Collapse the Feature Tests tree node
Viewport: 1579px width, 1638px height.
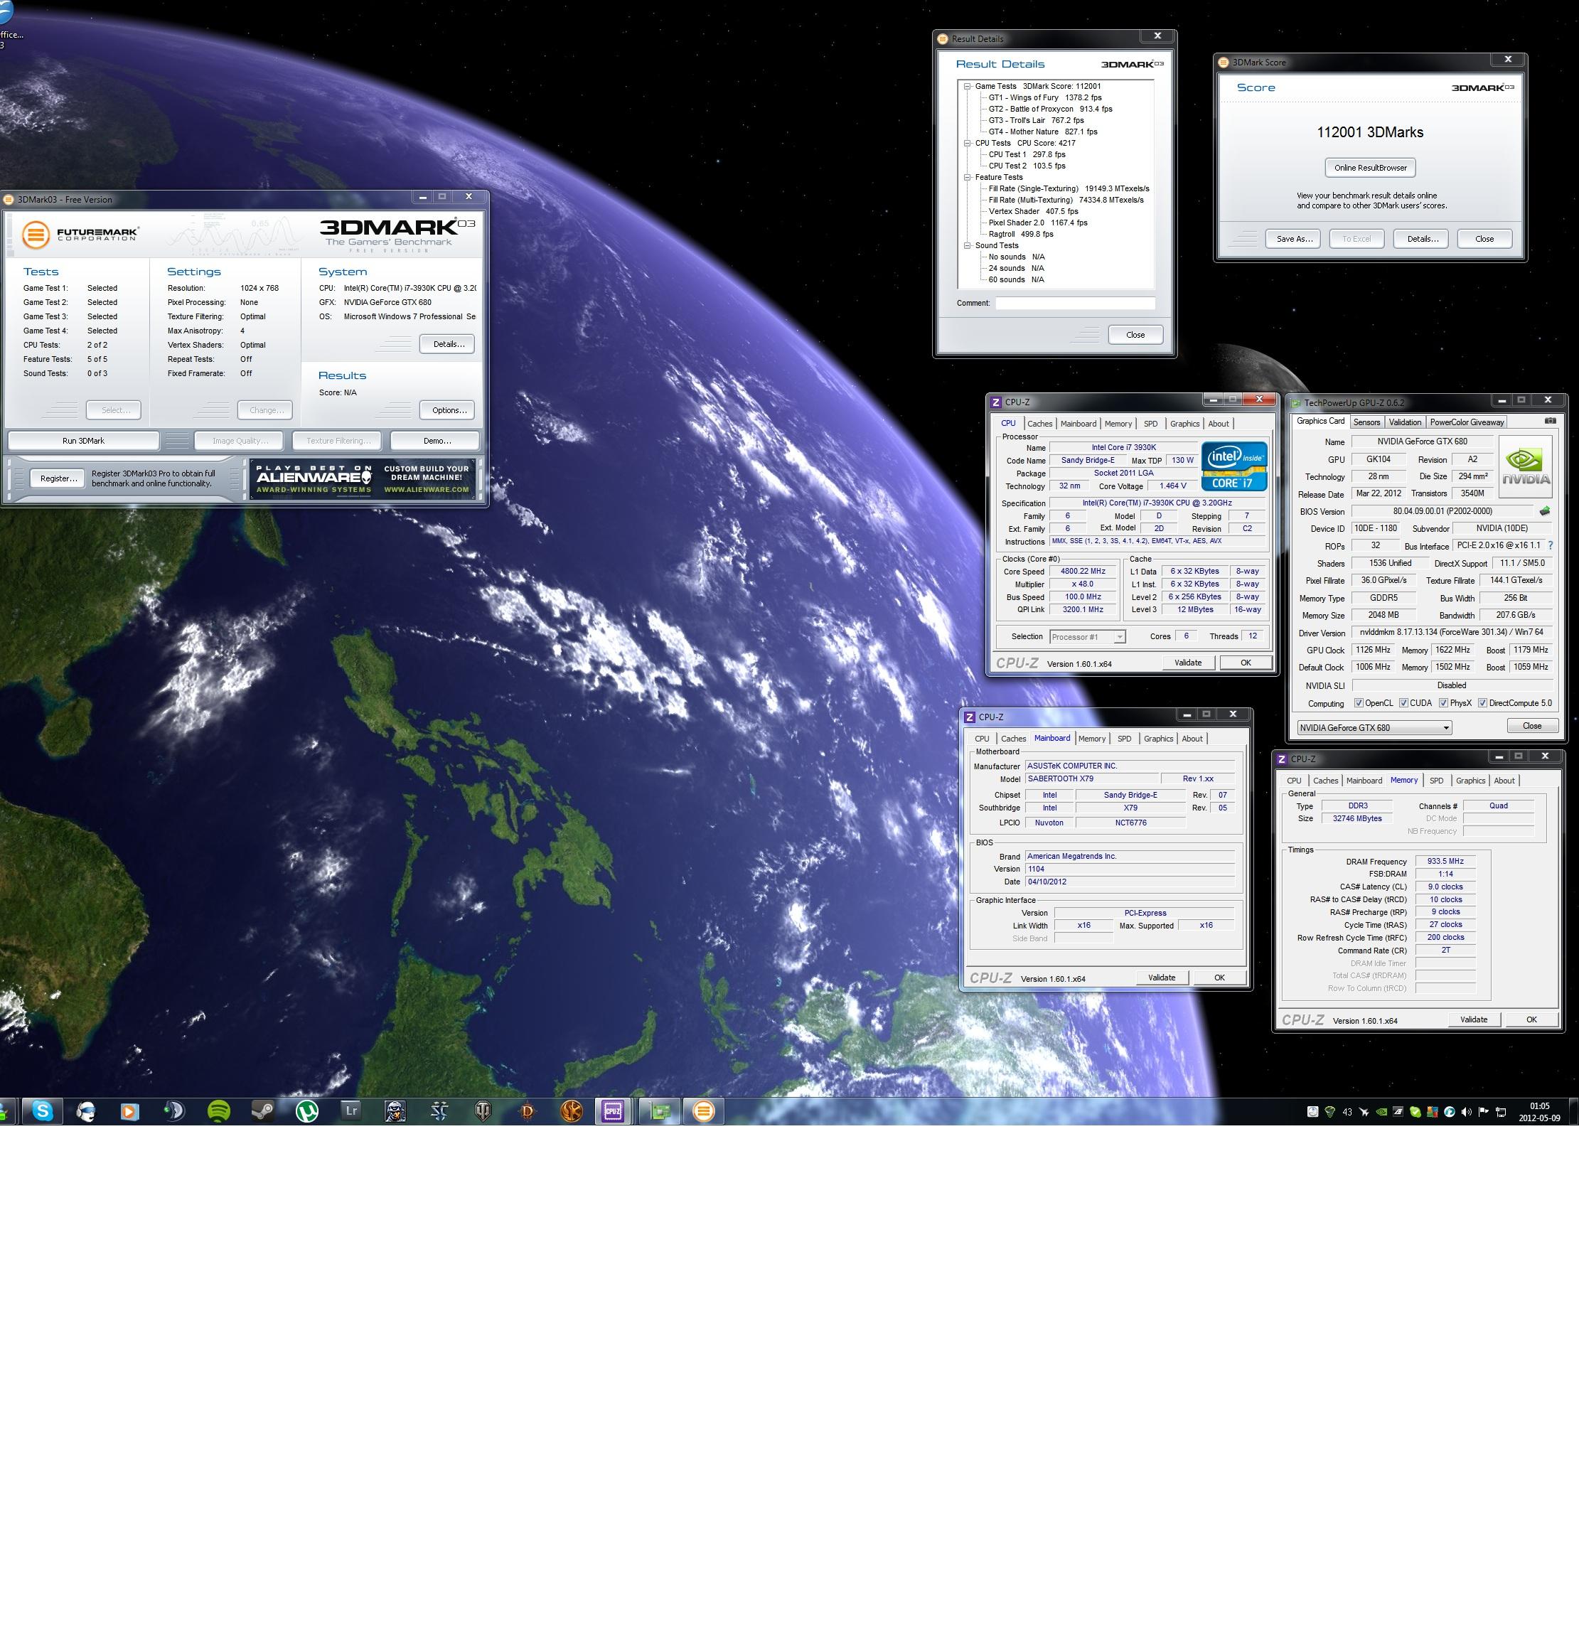(x=967, y=177)
